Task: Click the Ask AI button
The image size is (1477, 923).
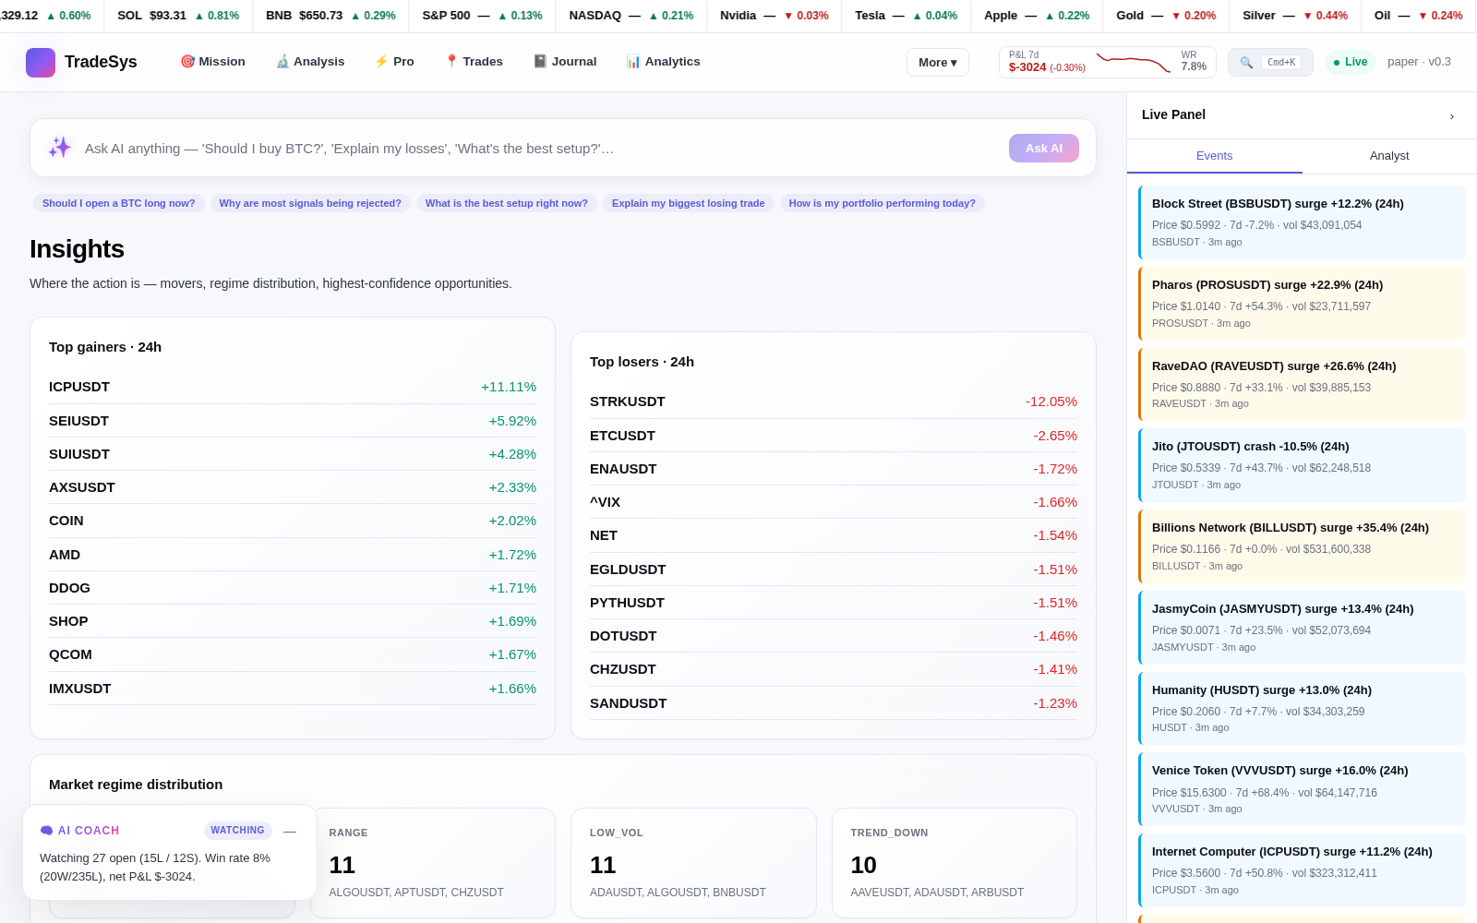Action: point(1044,148)
